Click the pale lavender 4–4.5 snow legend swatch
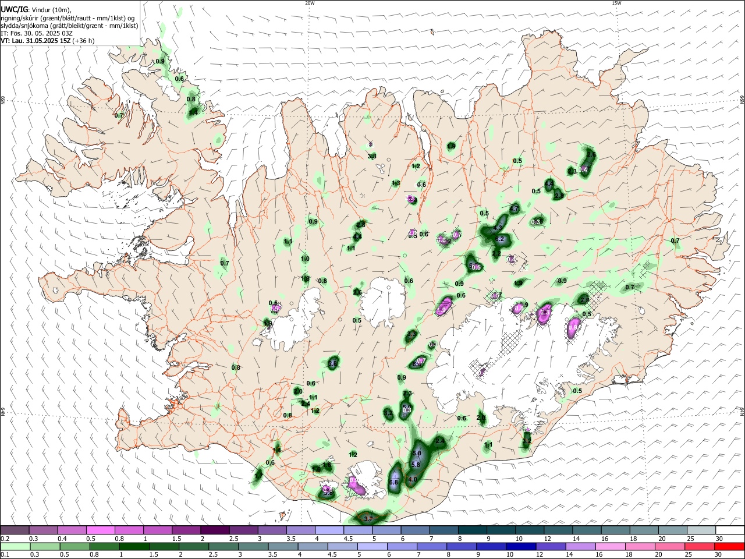Viewport: 745px width, 559px height. (x=329, y=530)
